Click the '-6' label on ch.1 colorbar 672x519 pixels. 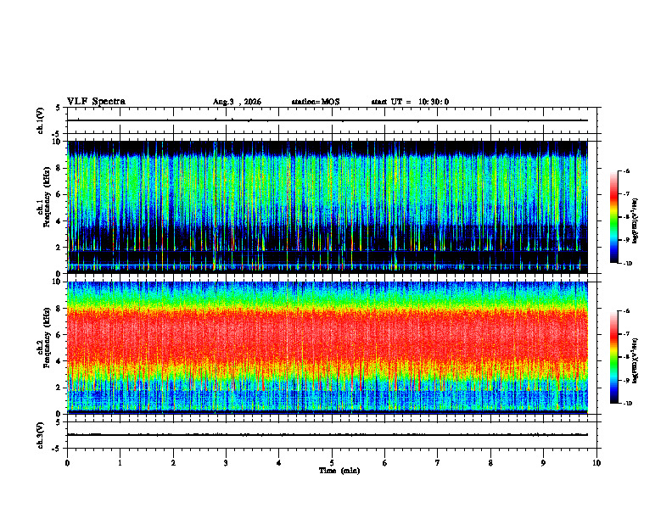626,170
